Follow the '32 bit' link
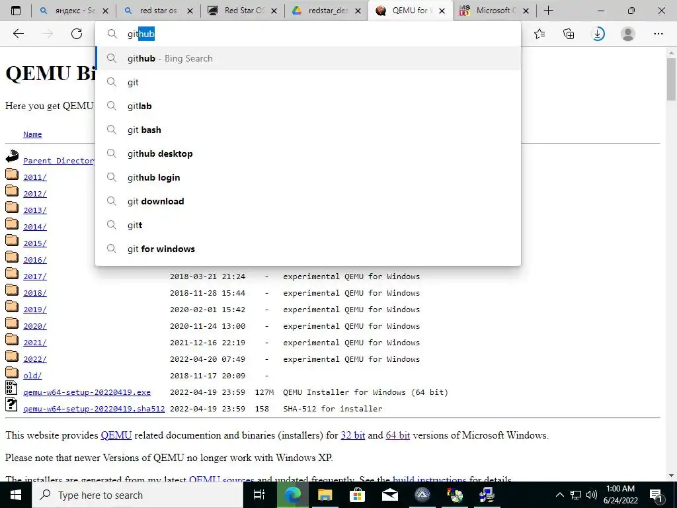 tap(353, 435)
